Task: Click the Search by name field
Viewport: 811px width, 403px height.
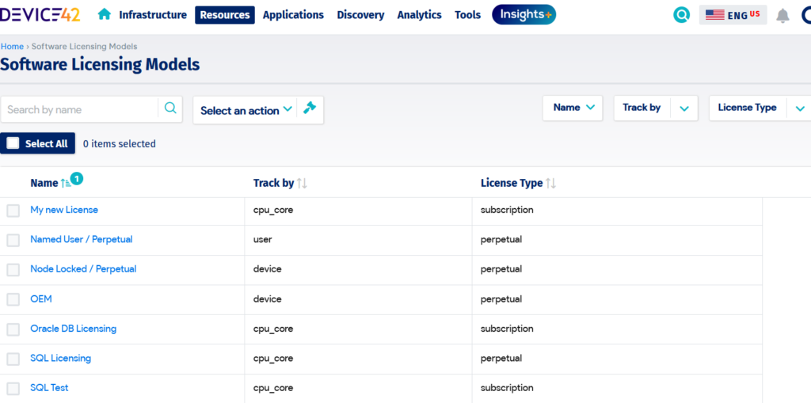Action: click(80, 109)
